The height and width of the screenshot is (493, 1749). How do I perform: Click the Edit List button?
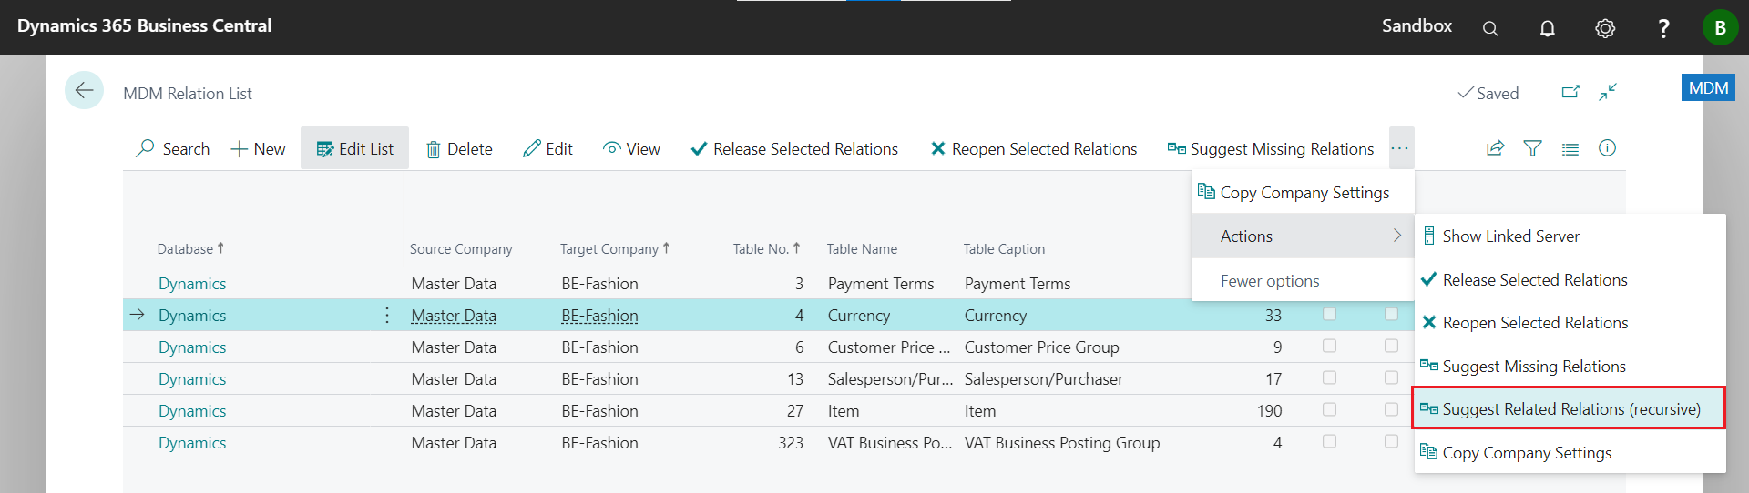coord(355,149)
